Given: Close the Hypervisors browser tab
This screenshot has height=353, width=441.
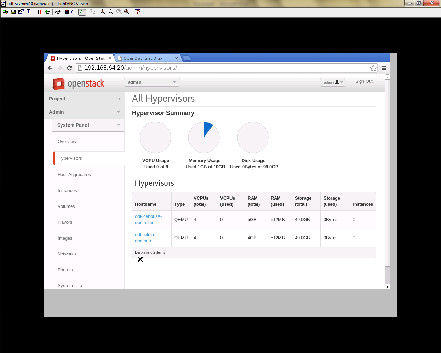Looking at the screenshot, I should 110,58.
